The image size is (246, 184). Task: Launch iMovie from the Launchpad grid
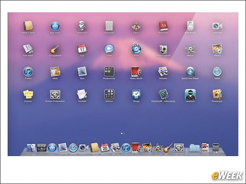click(x=190, y=49)
